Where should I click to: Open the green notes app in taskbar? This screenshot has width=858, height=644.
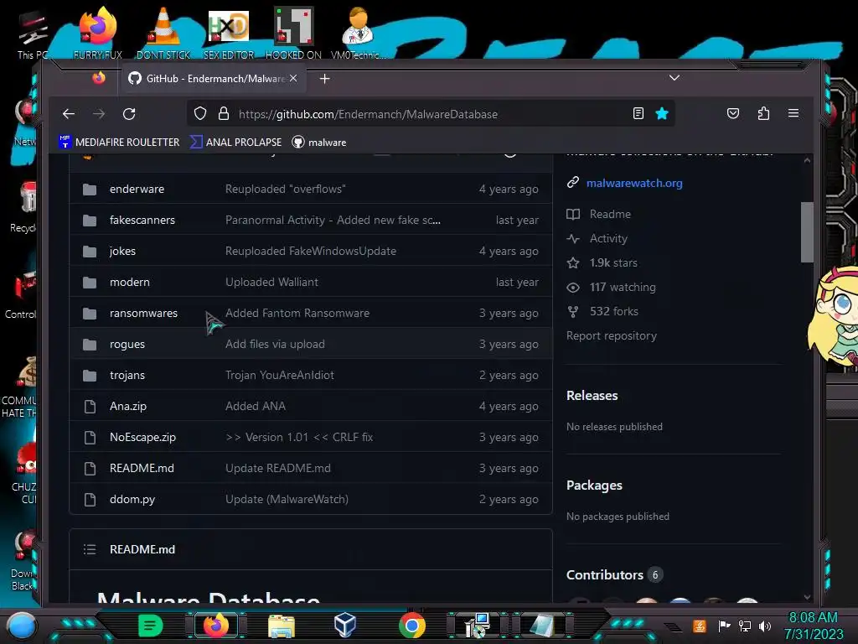151,626
